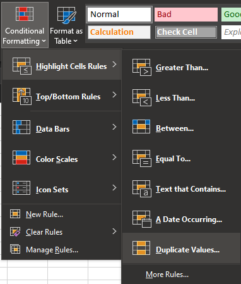Expand the Data Bars submenu arrow
Image resolution: width=241 pixels, height=284 pixels.
pos(114,127)
